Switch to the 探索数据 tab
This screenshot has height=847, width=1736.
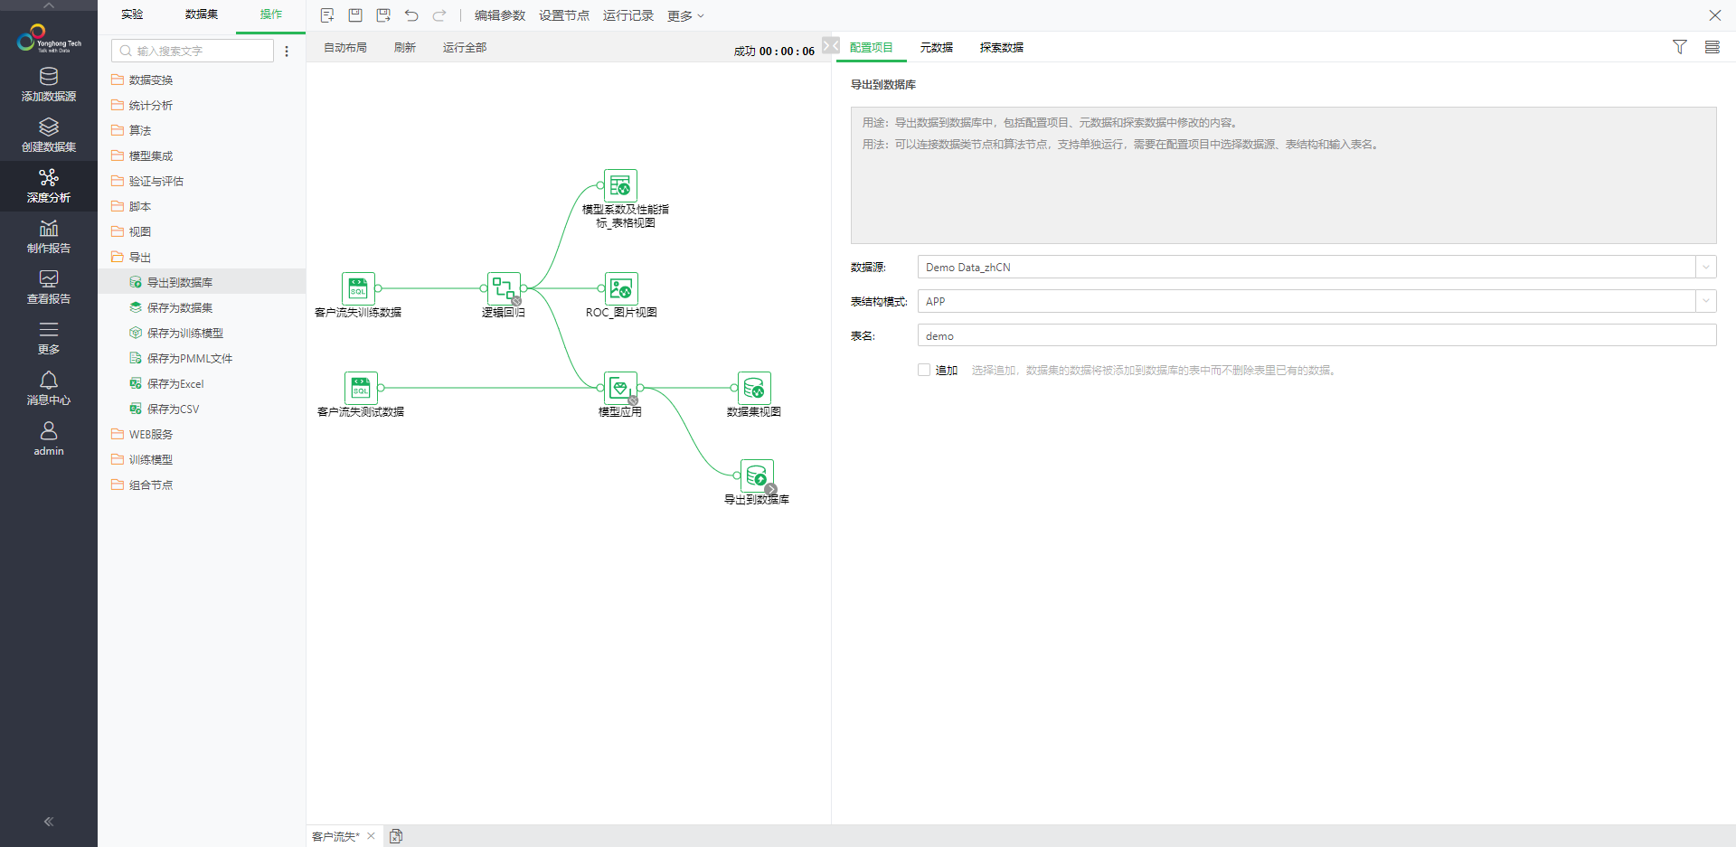tap(1002, 47)
